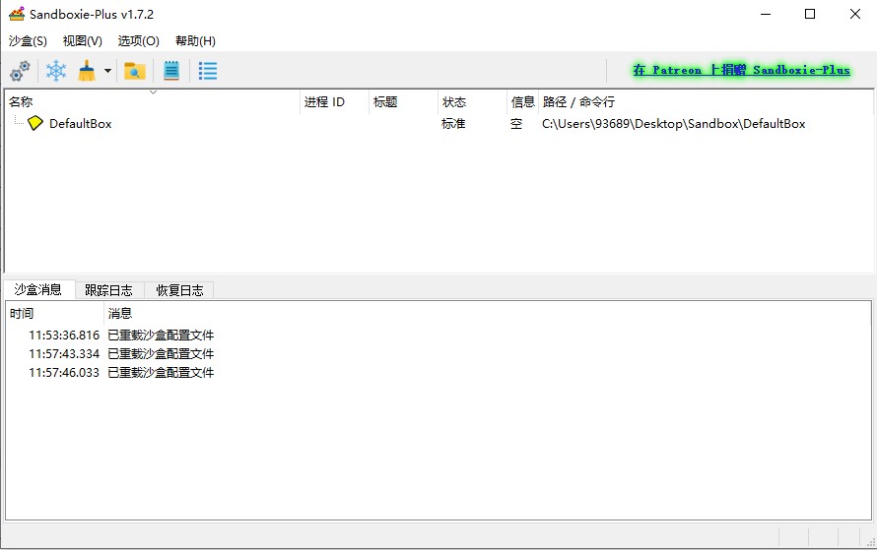Click the Patreon Sandboxie-Plus donation link
This screenshot has height=550, width=877.
click(742, 70)
